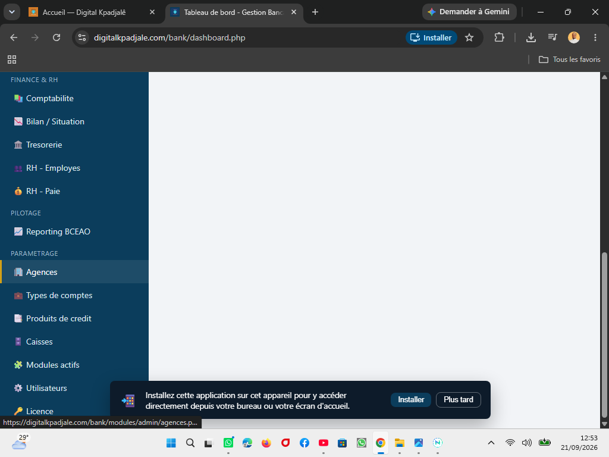Image resolution: width=609 pixels, height=457 pixels.
Task: View site information icon
Action: [82, 37]
